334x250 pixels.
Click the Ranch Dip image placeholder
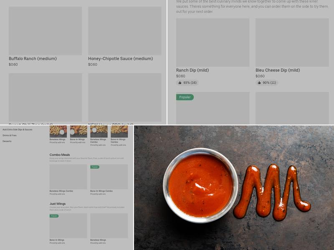pos(213,42)
